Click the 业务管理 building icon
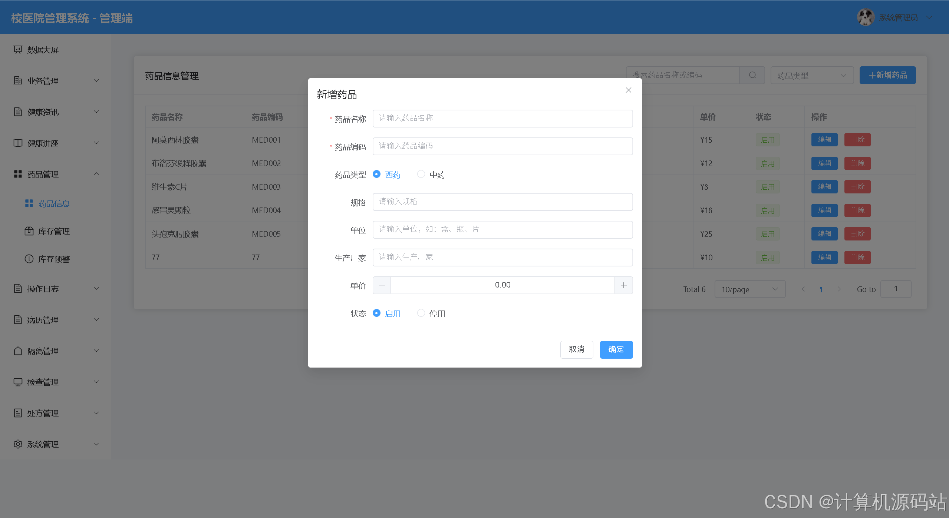Image resolution: width=949 pixels, height=518 pixels. [18, 80]
